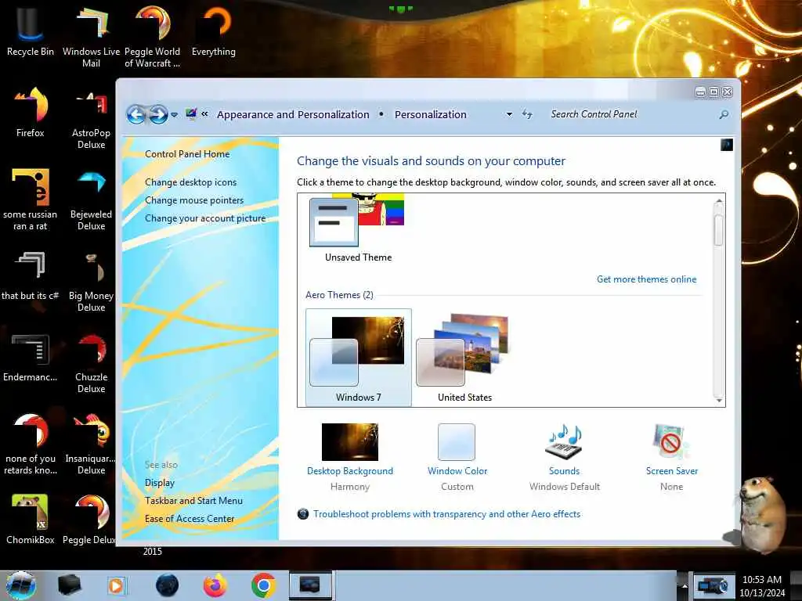
Task: Open the Recycle Bin desktop icon
Action: [31, 31]
